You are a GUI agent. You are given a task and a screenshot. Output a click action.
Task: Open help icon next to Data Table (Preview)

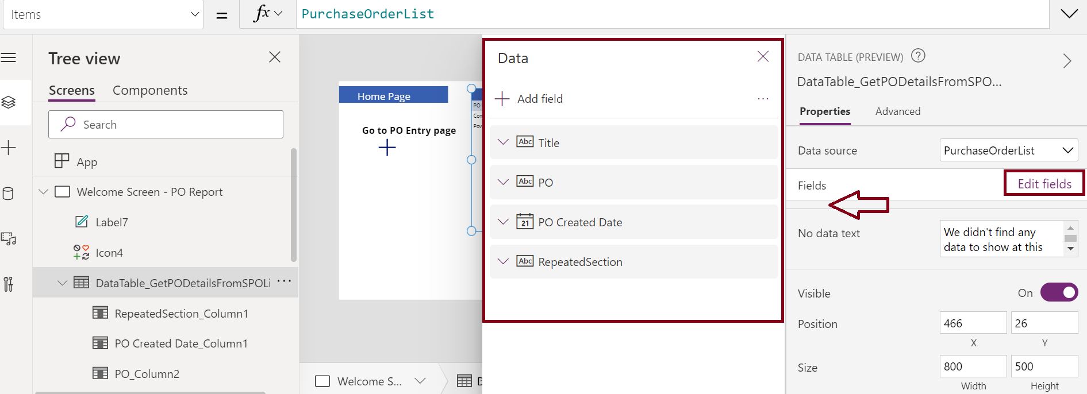coord(919,56)
